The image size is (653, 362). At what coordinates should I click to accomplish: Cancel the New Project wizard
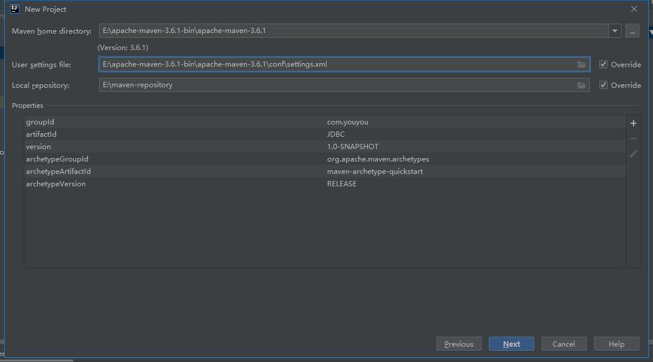564,344
